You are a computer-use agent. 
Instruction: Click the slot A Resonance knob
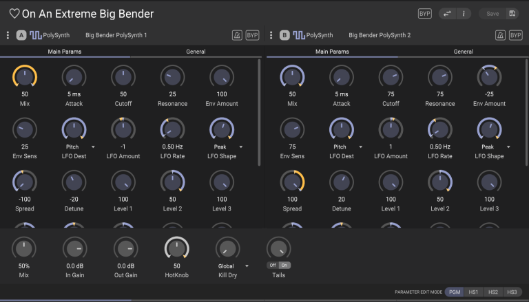point(172,77)
